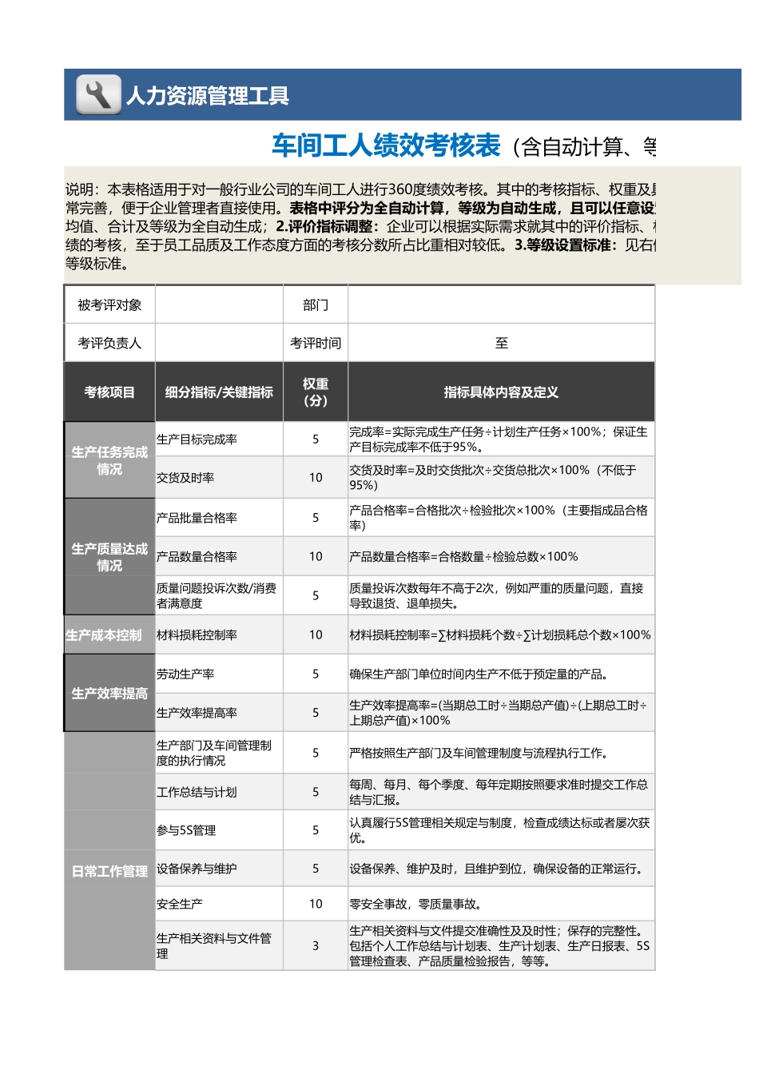This screenshot has height=1074, width=759.
Task: Click the definition 零安全事故，零质量事故。
Action: (x=501, y=904)
